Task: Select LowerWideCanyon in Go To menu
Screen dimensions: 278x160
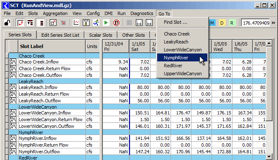Action: [182, 50]
